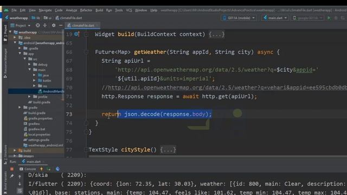Open the Tools menu
The image size is (347, 195).
pos(119,10)
